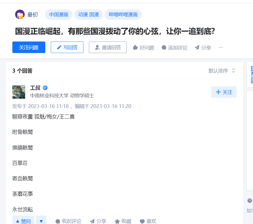Open the 中国漫画 topic tag
This screenshot has width=253, height=224.
tap(58, 15)
